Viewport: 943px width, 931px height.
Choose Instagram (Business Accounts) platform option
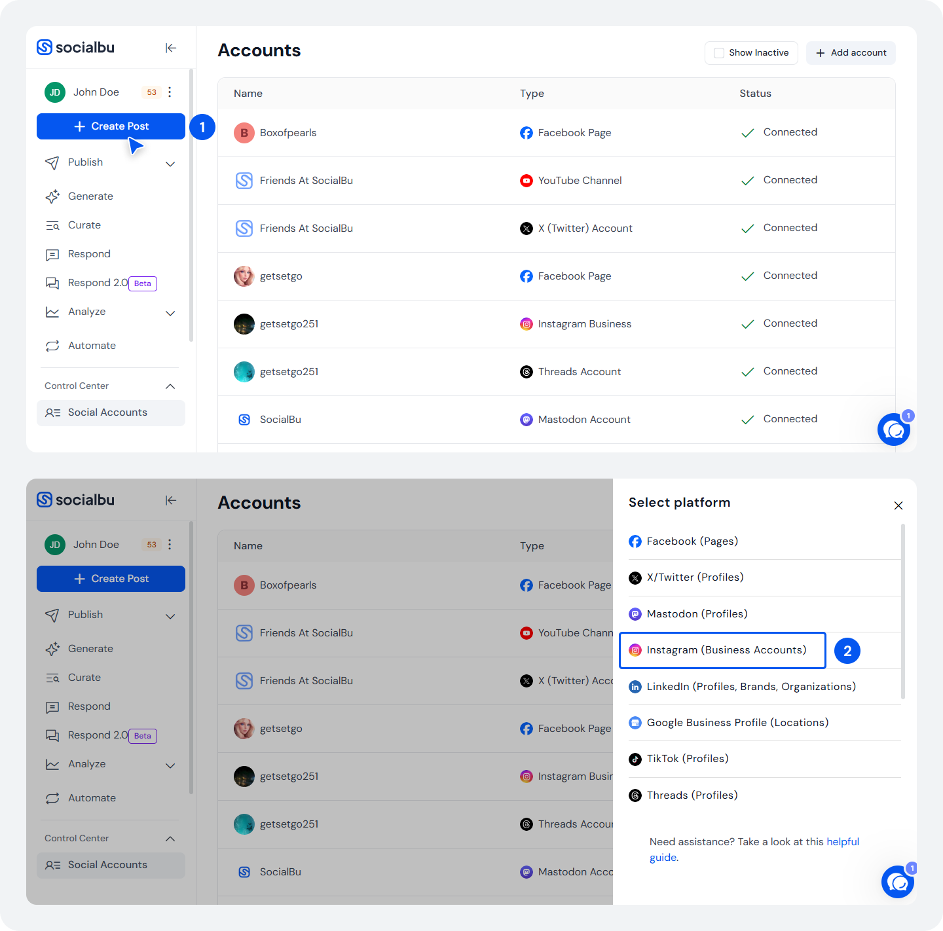coord(722,650)
